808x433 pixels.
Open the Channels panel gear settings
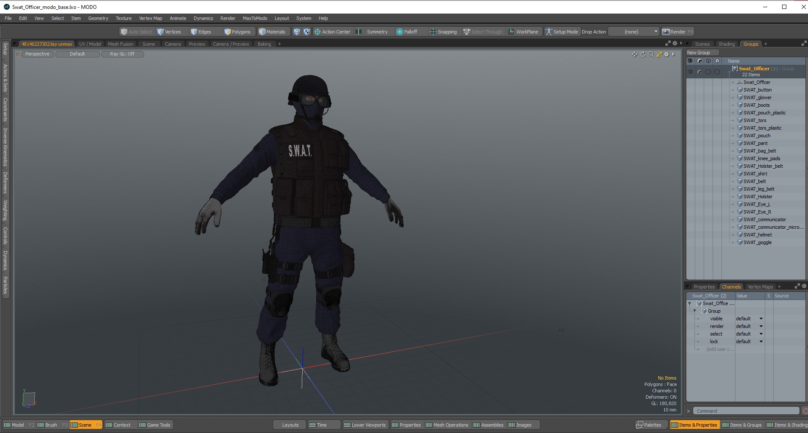(x=804, y=286)
